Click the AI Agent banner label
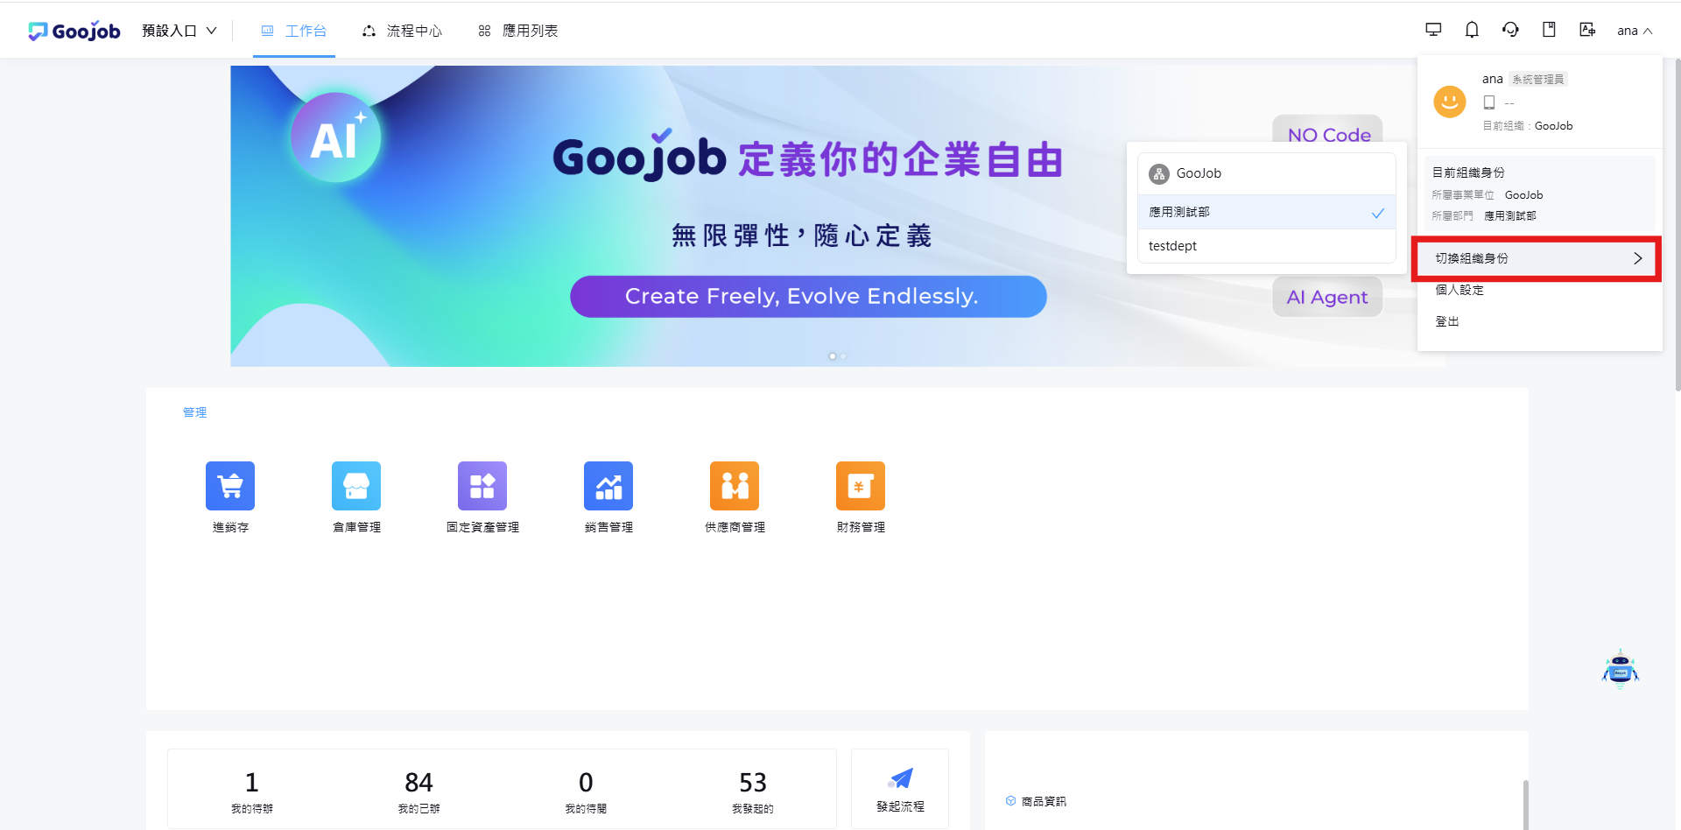Viewport: 1681px width, 830px height. click(x=1327, y=297)
